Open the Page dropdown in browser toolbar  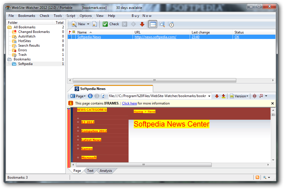click(78, 96)
